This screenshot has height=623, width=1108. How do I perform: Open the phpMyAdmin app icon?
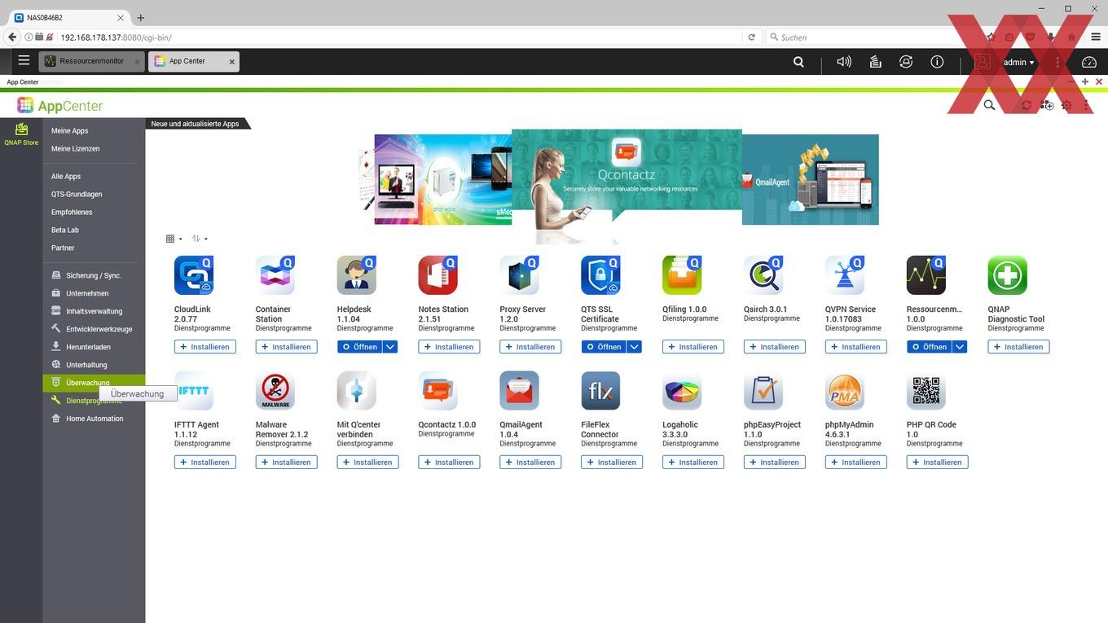[x=846, y=391]
